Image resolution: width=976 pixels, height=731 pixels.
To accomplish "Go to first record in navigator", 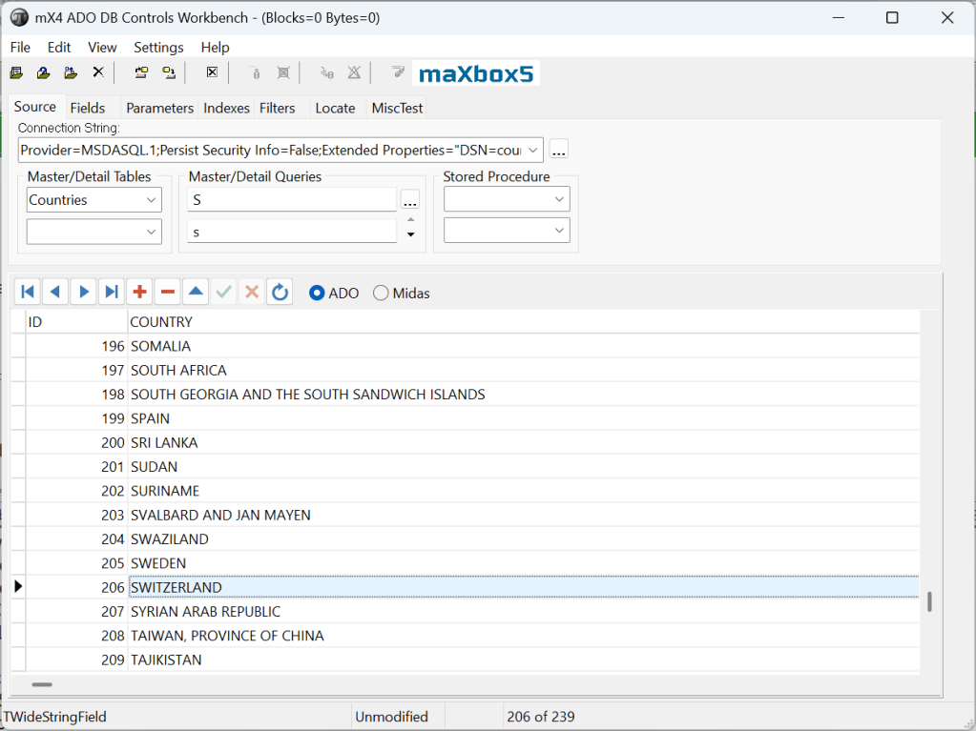I will point(28,293).
